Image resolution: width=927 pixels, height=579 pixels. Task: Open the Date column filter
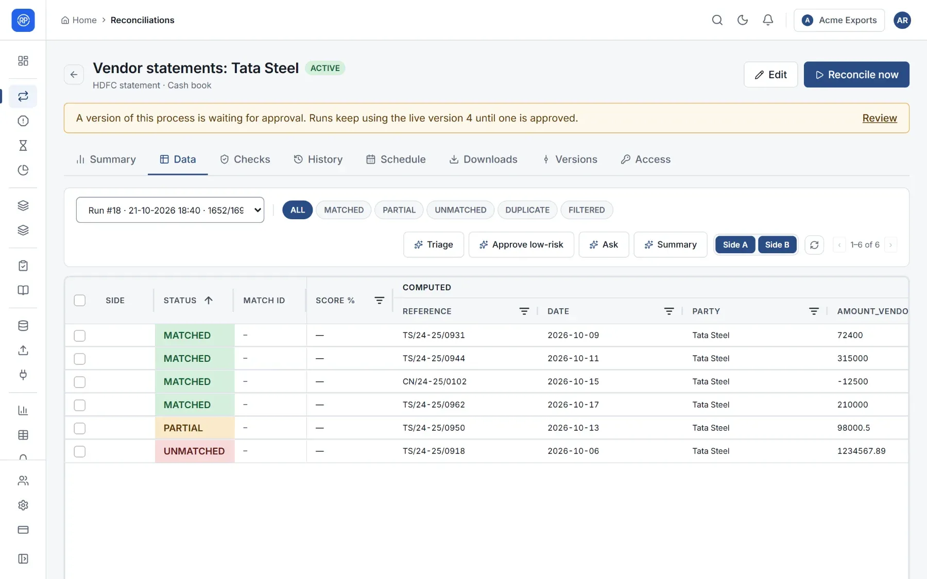669,311
